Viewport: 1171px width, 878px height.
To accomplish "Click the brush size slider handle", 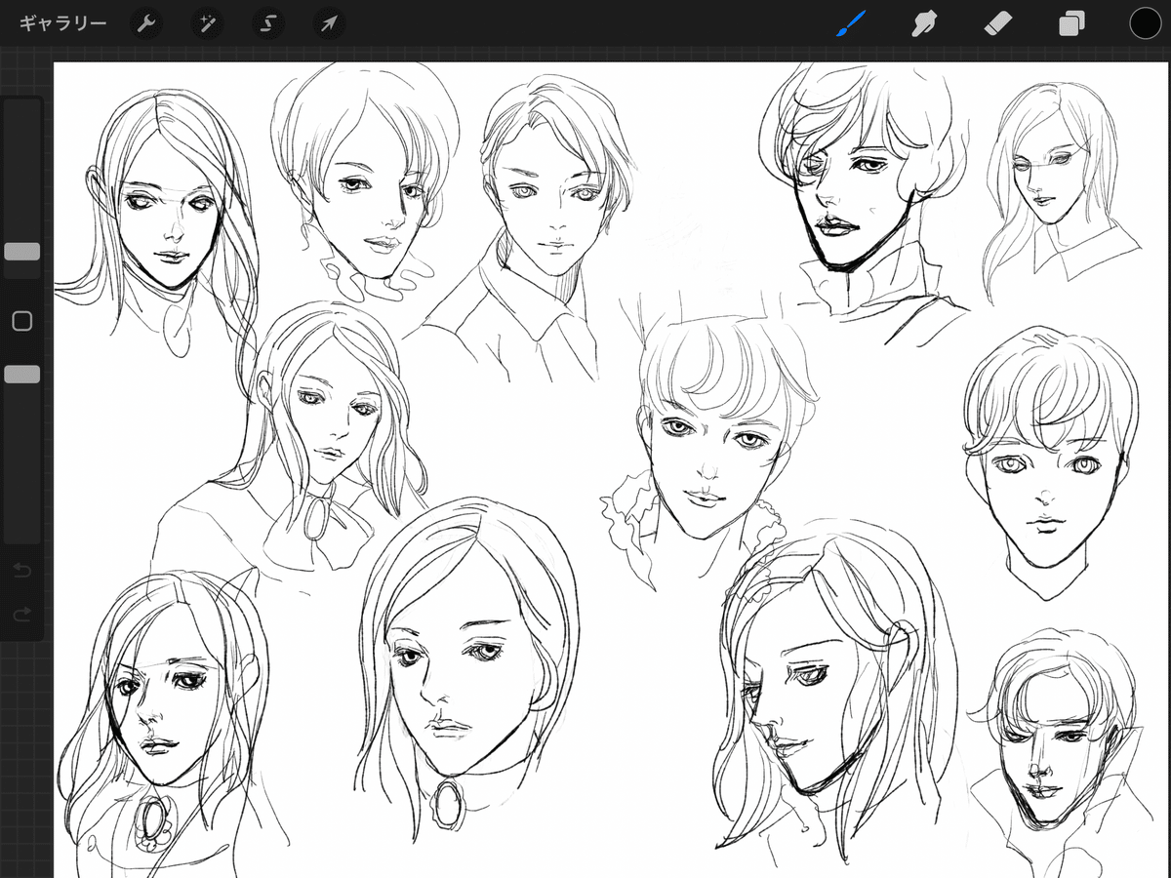I will click(21, 252).
